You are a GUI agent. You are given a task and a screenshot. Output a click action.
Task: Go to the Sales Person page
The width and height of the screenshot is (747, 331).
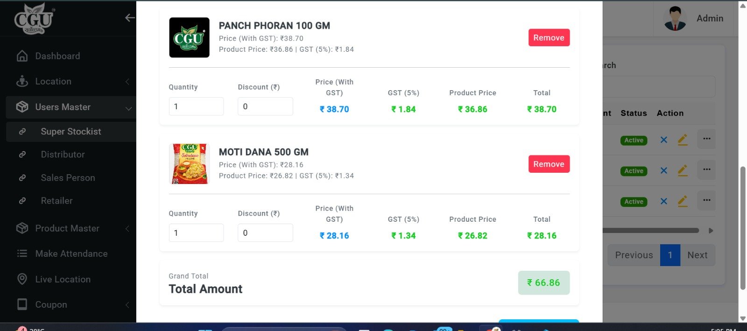(68, 178)
